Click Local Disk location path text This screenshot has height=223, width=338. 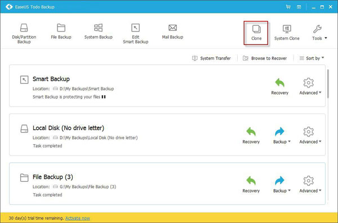coord(99,137)
